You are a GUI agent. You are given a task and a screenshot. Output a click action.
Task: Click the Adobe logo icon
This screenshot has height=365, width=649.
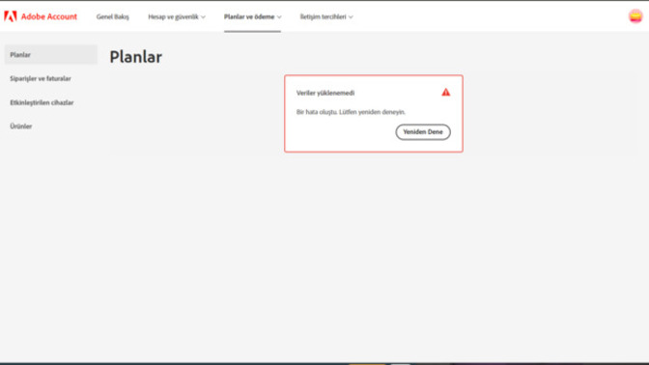[x=11, y=16]
